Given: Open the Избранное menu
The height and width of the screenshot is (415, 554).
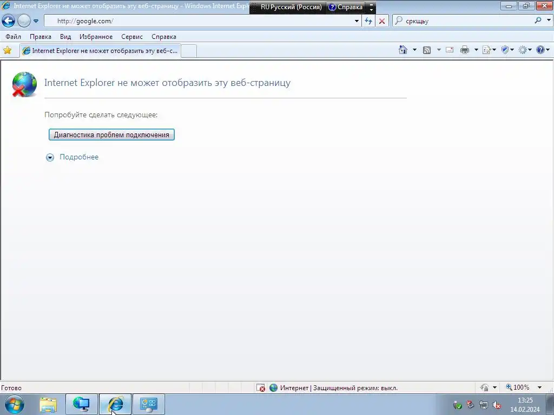Looking at the screenshot, I should 96,37.
